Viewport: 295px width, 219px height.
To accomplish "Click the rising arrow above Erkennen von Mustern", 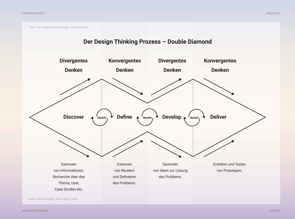I will point(128,149).
